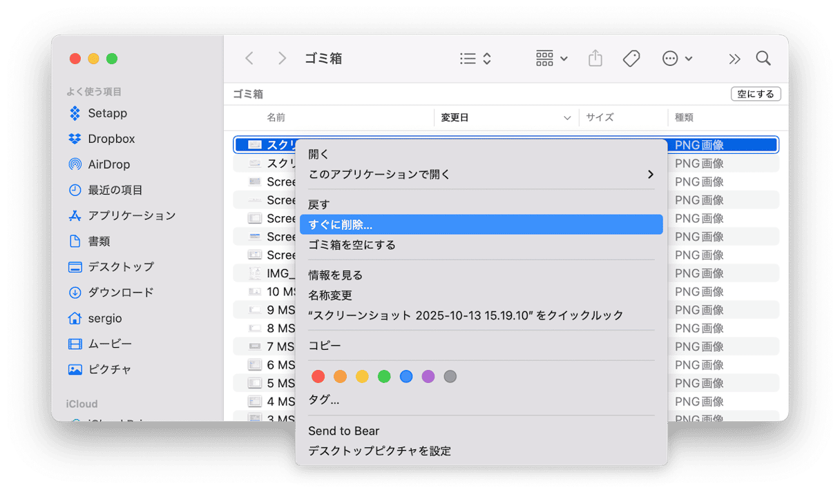Click the Tags icon in toolbar
Image resolution: width=840 pixels, height=490 pixels.
631,59
